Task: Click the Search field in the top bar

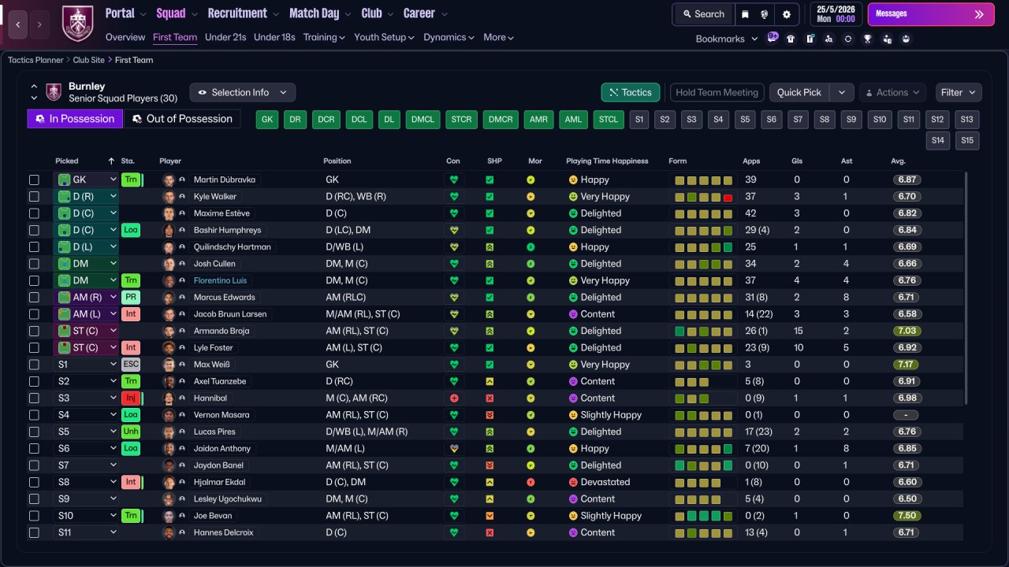Action: [703, 14]
